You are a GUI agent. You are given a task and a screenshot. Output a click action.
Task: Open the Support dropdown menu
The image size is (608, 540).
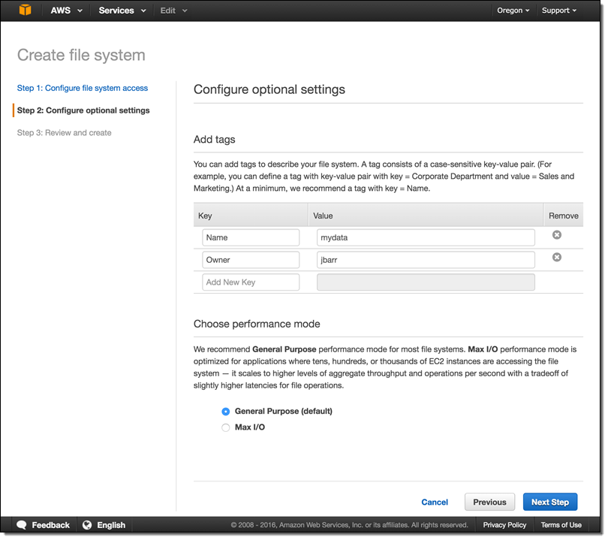point(559,11)
